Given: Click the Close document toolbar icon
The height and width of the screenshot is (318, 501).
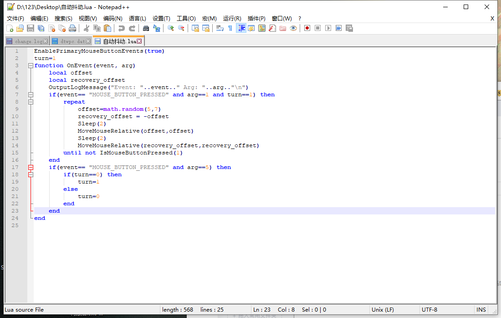Looking at the screenshot, I should coord(52,28).
